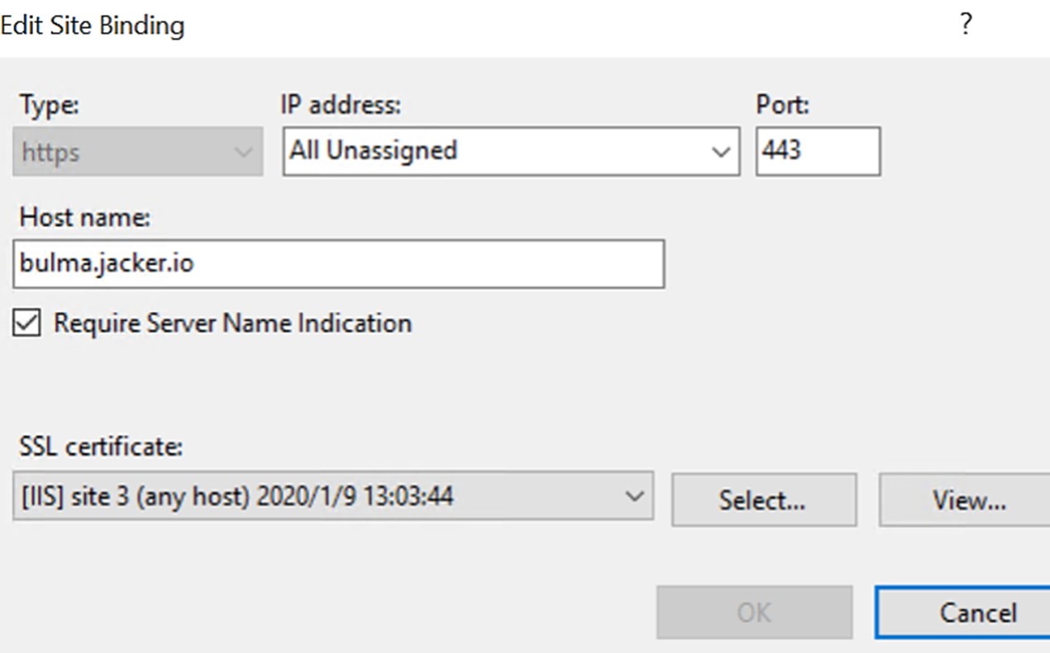Image resolution: width=1050 pixels, height=653 pixels.
Task: Select the host name field showing bulma.jacker.io
Action: pyautogui.click(x=339, y=263)
